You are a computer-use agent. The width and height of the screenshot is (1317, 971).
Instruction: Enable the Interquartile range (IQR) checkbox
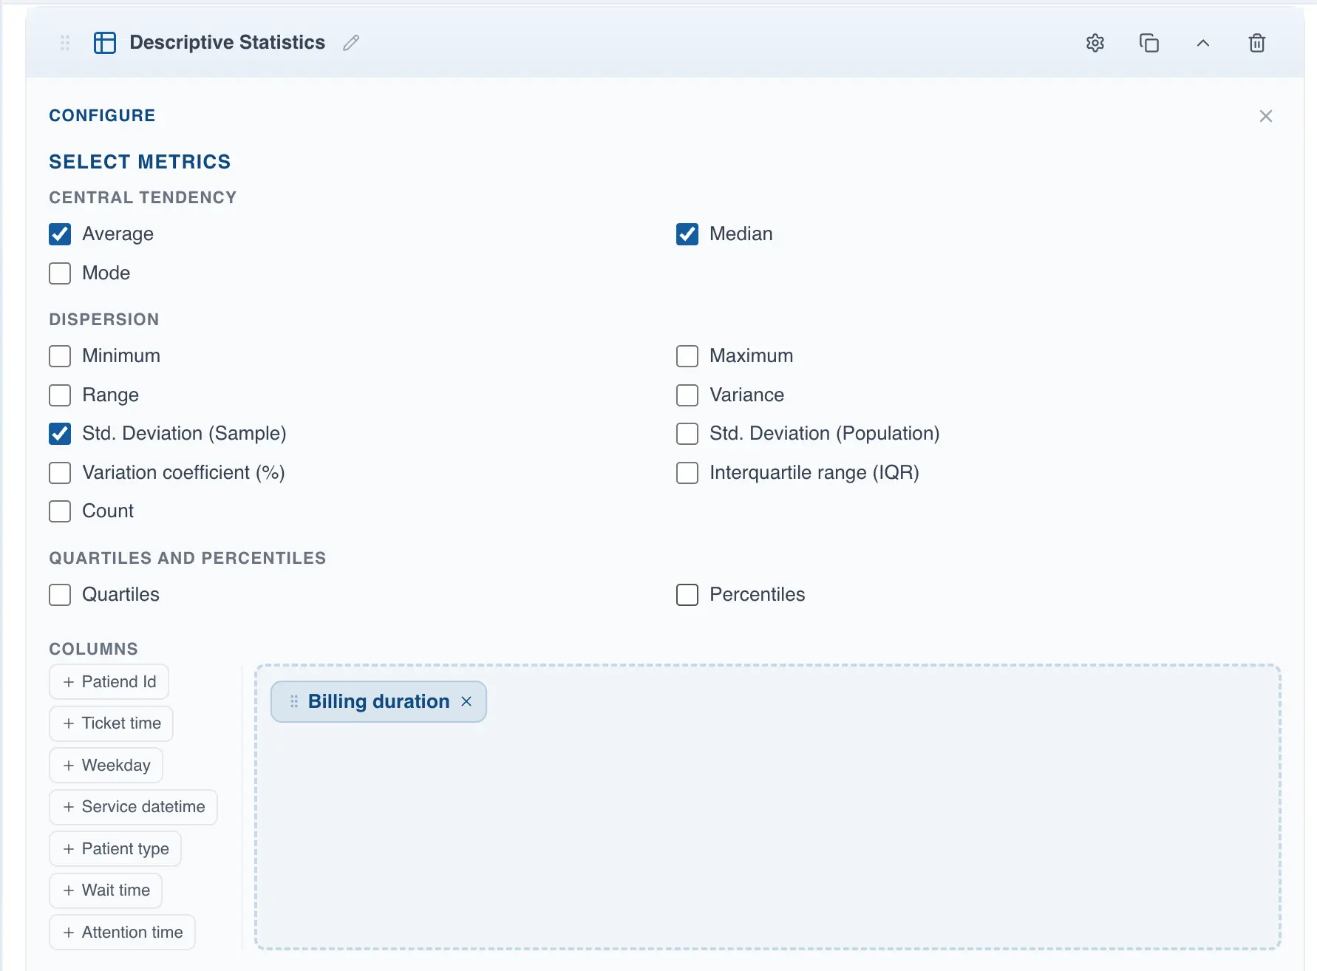point(687,472)
